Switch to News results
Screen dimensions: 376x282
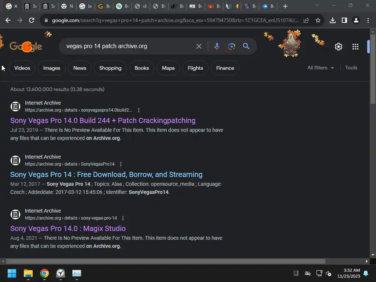pos(80,68)
